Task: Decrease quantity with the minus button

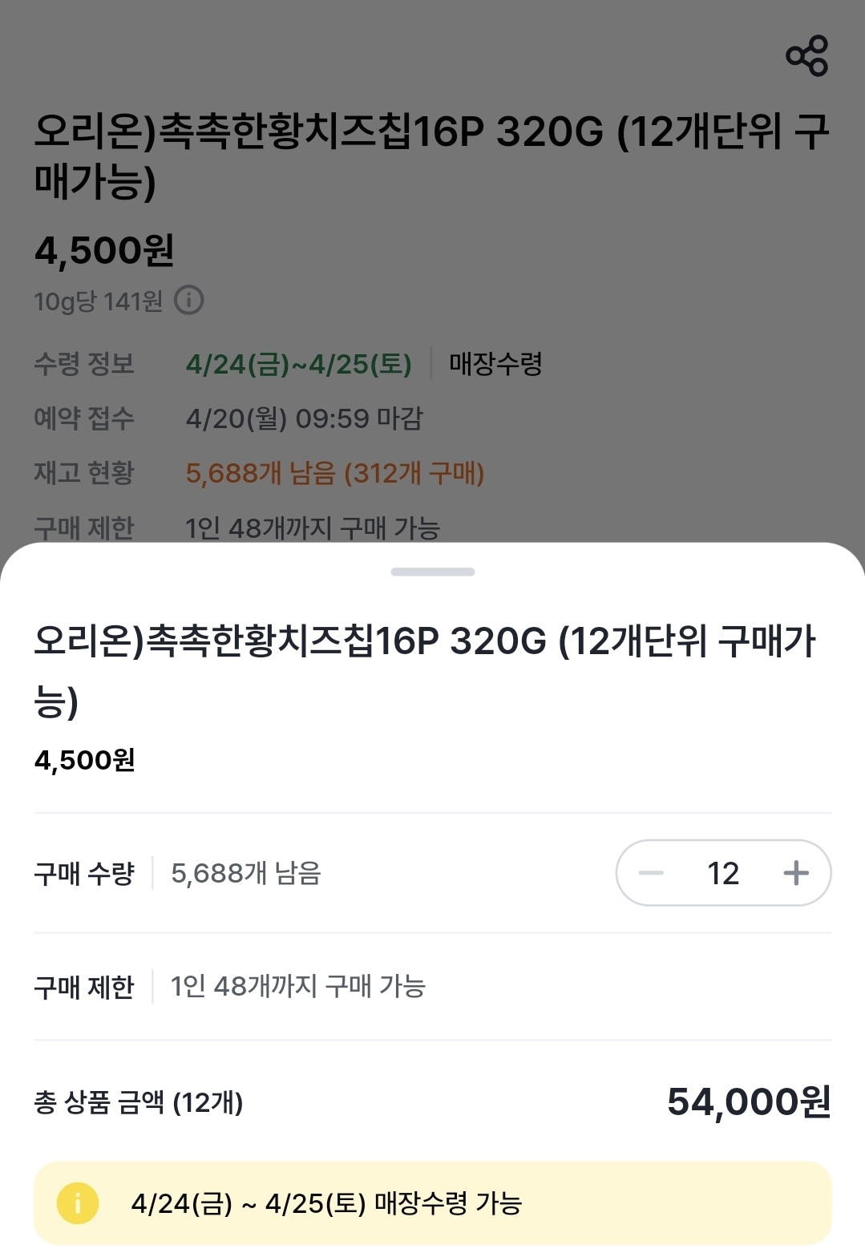Action: pyautogui.click(x=651, y=873)
